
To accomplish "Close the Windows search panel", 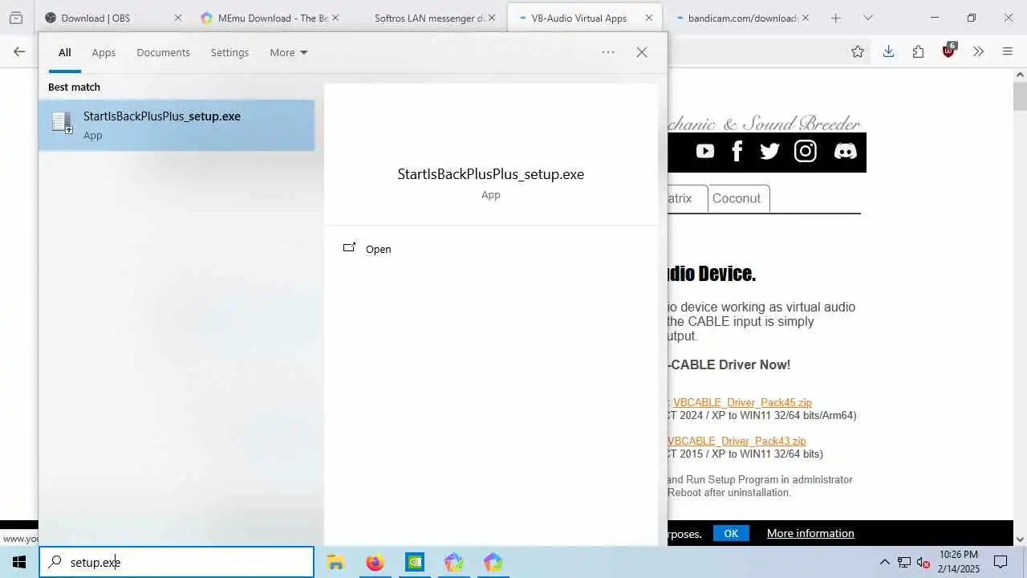I will (642, 52).
